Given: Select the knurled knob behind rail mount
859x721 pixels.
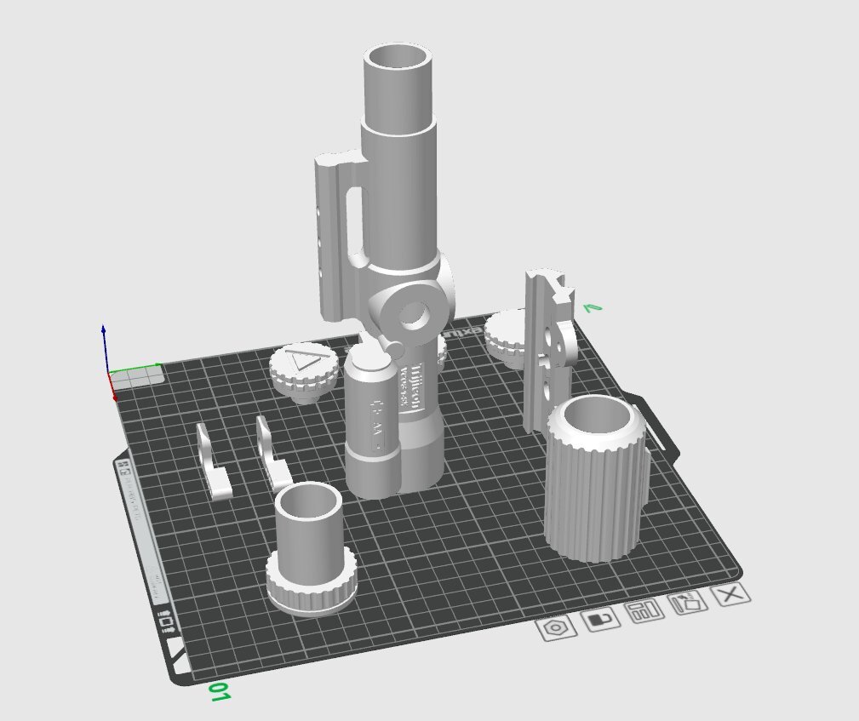Looking at the screenshot, I should [505, 335].
